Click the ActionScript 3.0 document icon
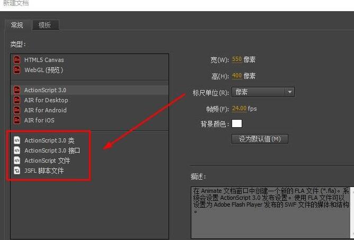The image size is (354, 240). (x=17, y=90)
